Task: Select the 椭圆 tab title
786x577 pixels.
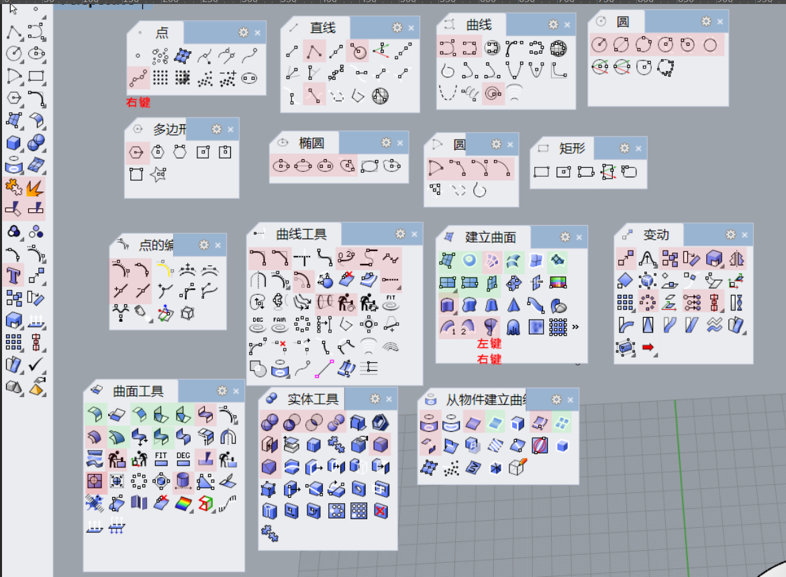Action: coord(311,143)
